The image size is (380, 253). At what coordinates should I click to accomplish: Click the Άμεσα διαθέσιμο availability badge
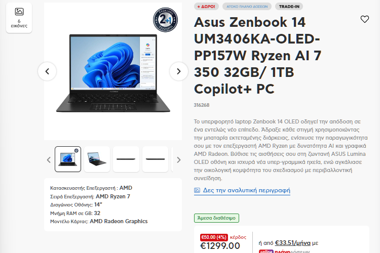tap(216, 218)
